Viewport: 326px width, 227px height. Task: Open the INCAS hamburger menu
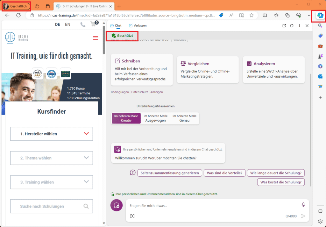coord(96,38)
